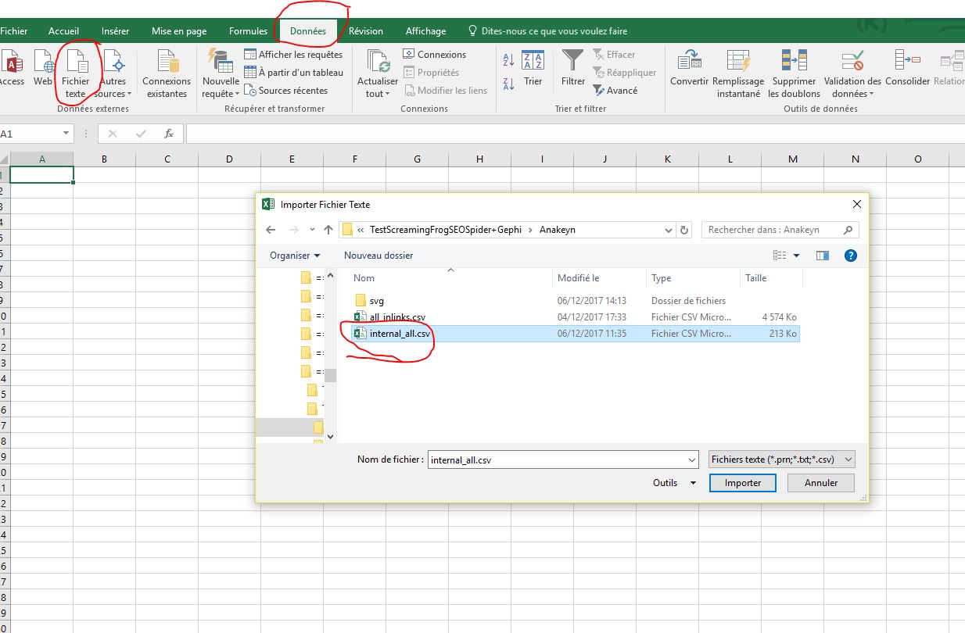The image size is (965, 633).
Task: Switch to Affichage tab
Action: [425, 31]
